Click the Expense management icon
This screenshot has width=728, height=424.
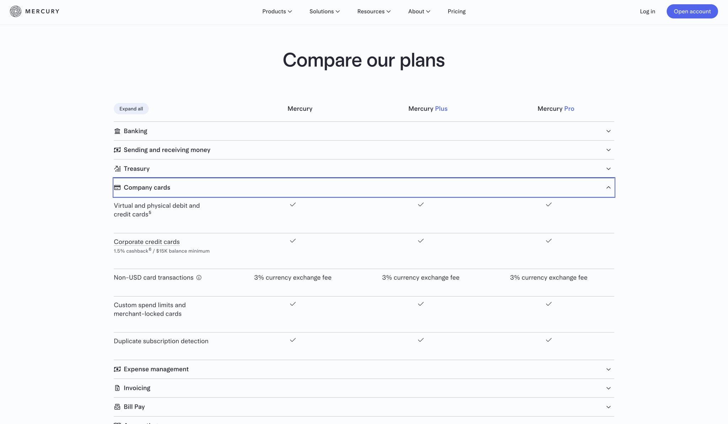click(x=117, y=369)
